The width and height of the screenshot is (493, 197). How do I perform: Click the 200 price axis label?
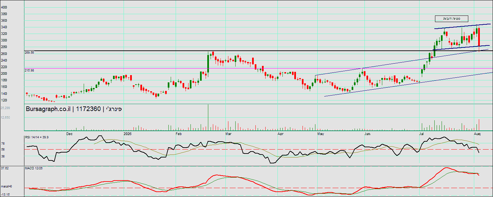click(x=4, y=73)
